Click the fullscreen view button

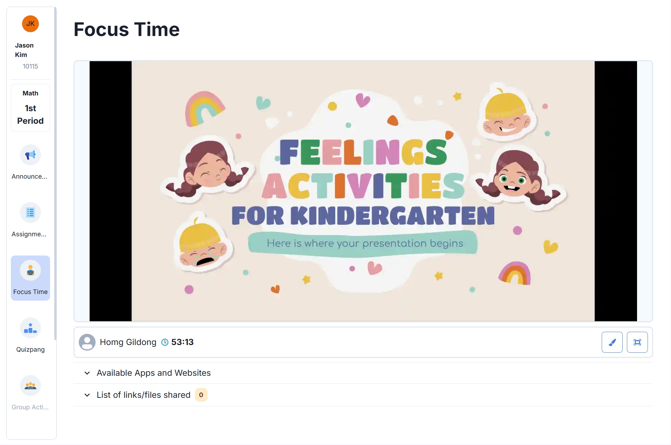637,342
